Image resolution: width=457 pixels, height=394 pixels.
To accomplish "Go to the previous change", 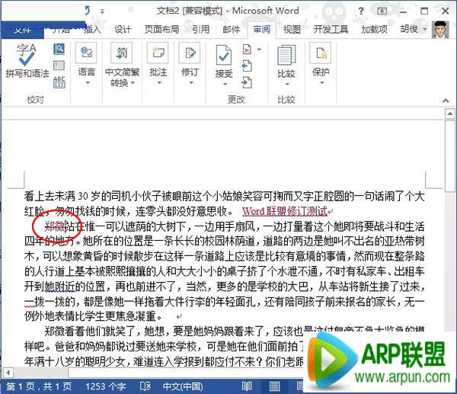I will tap(247, 66).
